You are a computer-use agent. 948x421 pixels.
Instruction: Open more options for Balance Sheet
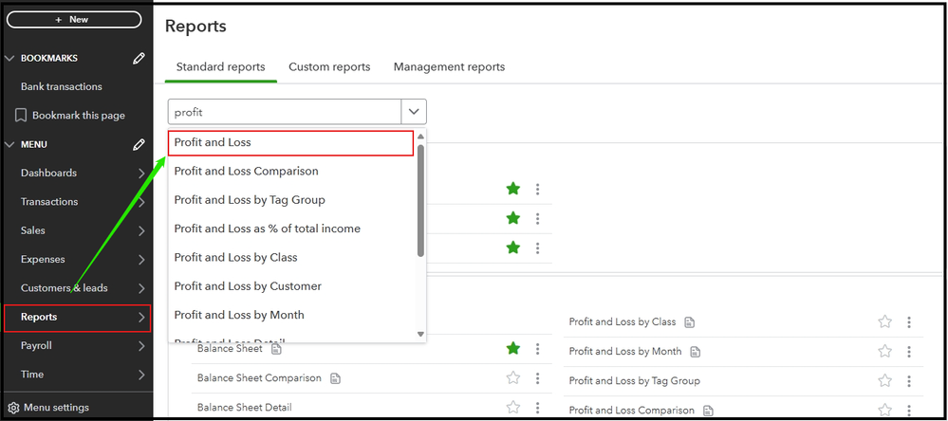pos(538,349)
